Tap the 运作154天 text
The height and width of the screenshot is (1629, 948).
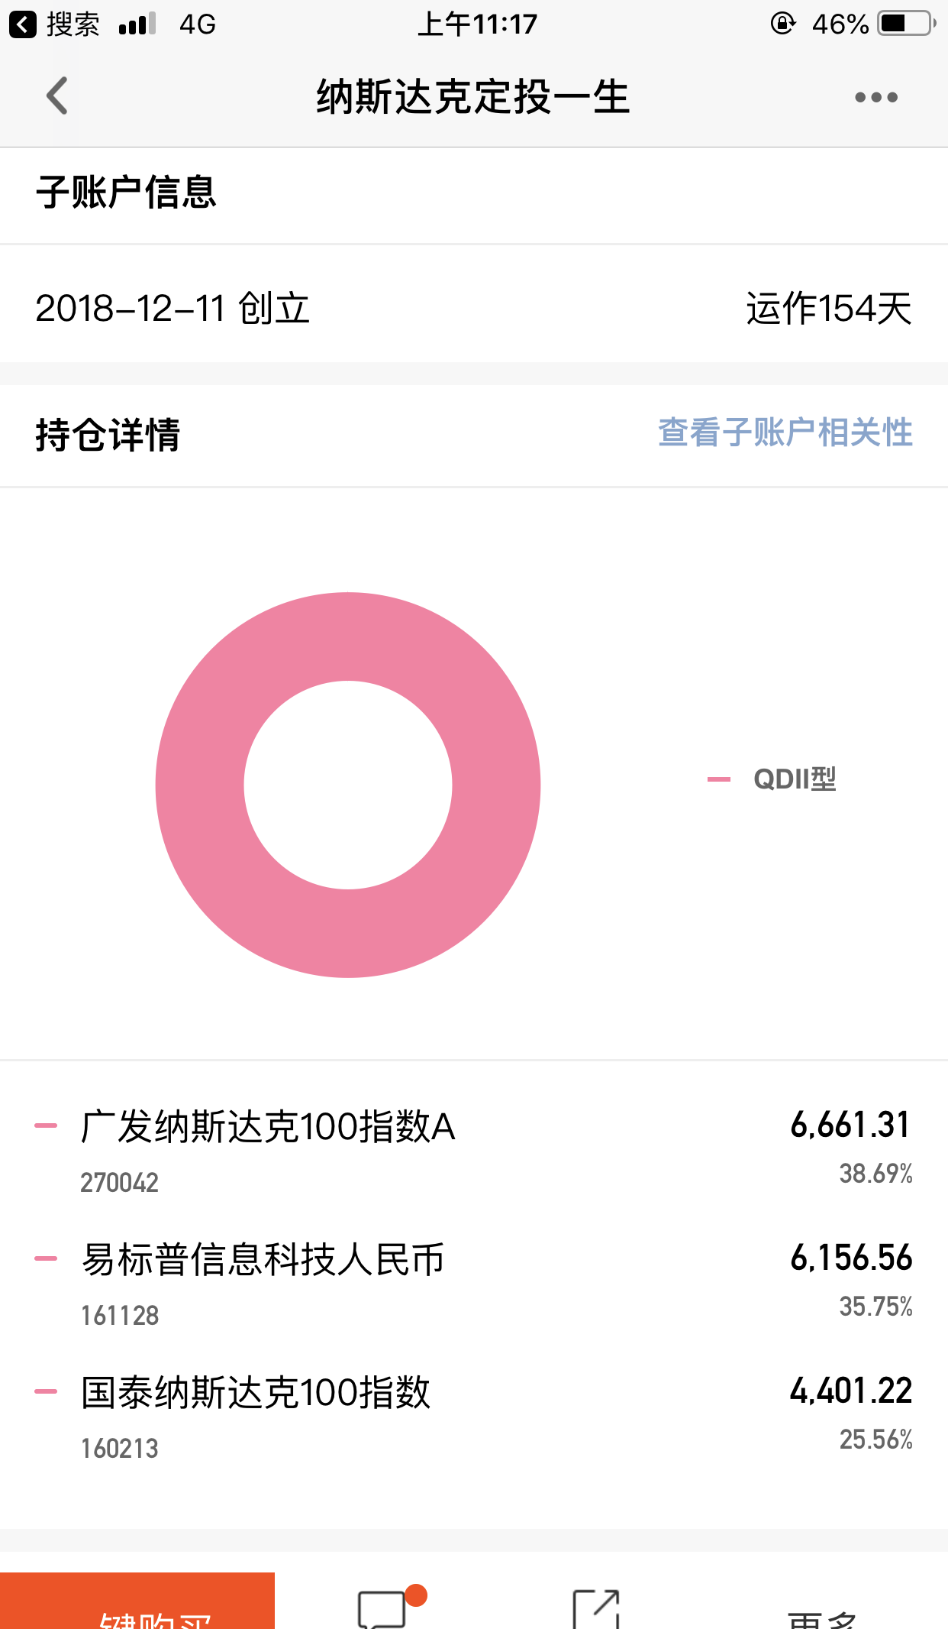click(x=829, y=309)
